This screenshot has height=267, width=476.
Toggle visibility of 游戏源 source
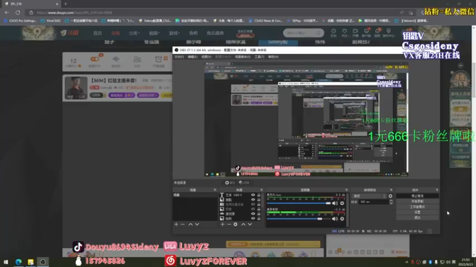point(253,214)
